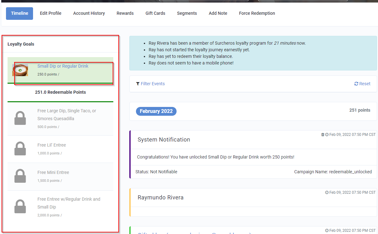Go to the Rewards tab
Screen dimensions: 378x234
coord(125,13)
